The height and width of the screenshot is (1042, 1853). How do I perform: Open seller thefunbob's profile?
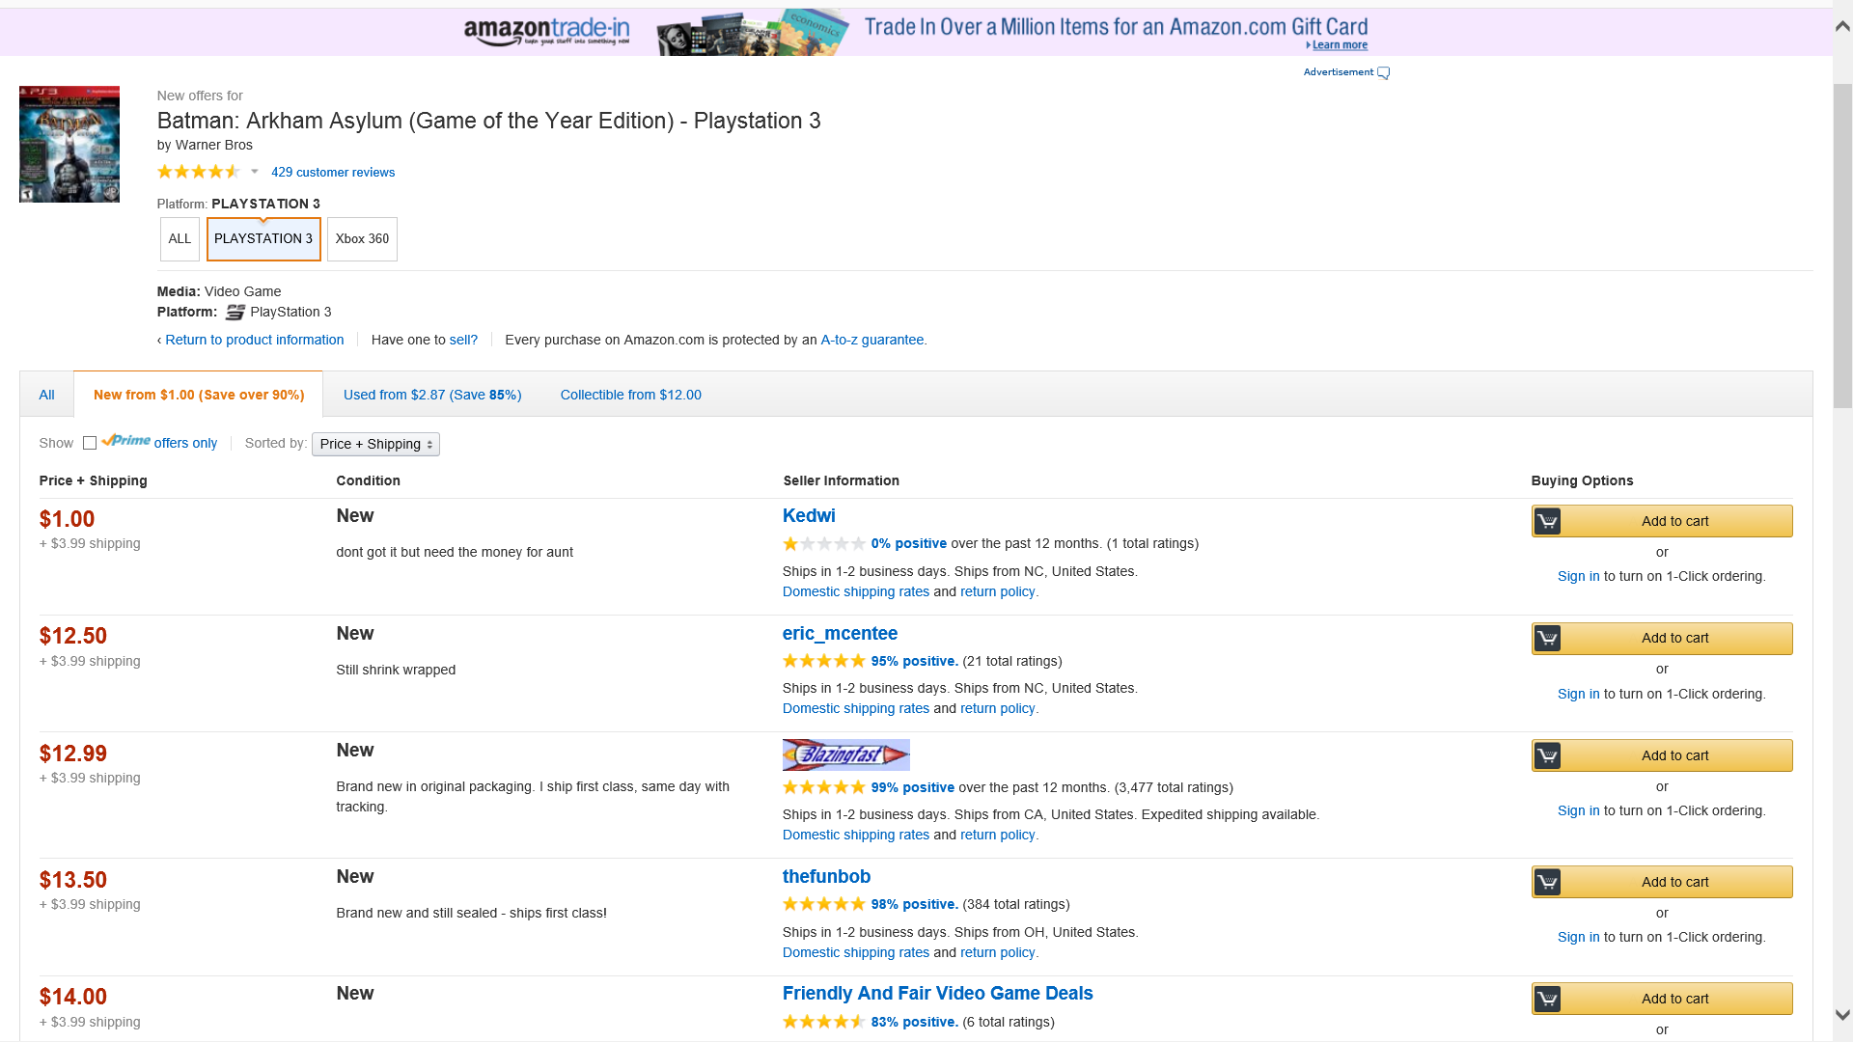(826, 877)
